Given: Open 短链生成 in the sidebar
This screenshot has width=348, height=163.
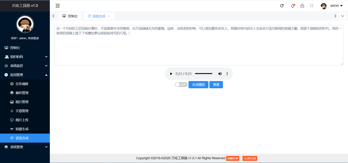Looking at the screenshot, I should point(25,129).
